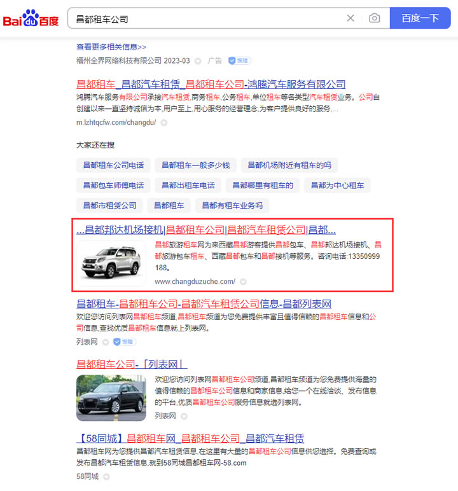Click dropdown icon after 福州全界网络科技有限公司 2023-03
Image resolution: width=458 pixels, height=491 pixels.
(x=198, y=61)
